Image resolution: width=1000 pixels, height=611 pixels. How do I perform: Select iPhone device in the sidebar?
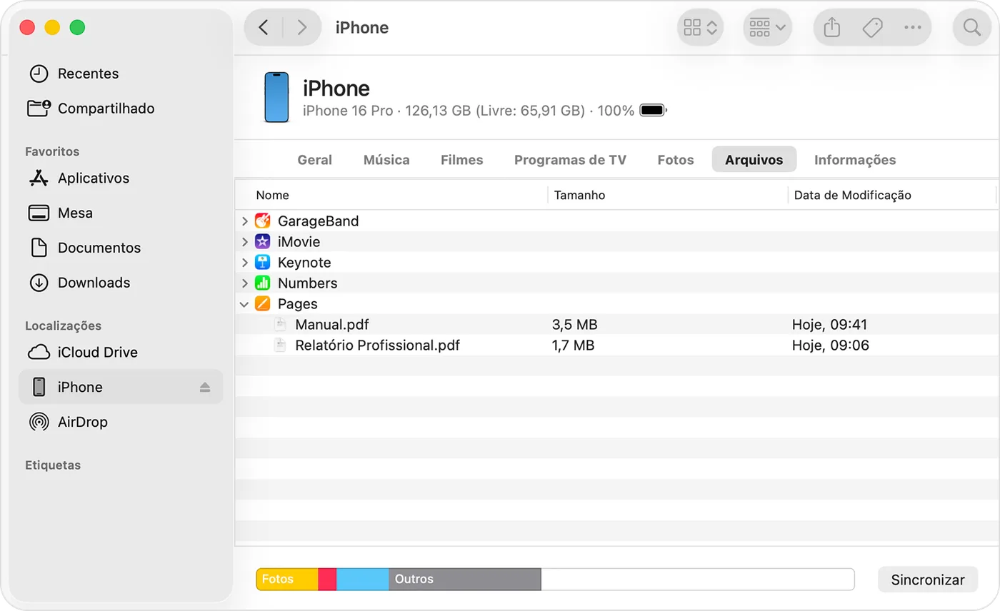click(x=121, y=387)
